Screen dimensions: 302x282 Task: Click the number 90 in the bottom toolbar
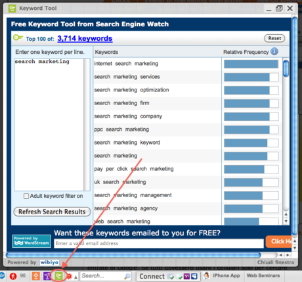23,275
